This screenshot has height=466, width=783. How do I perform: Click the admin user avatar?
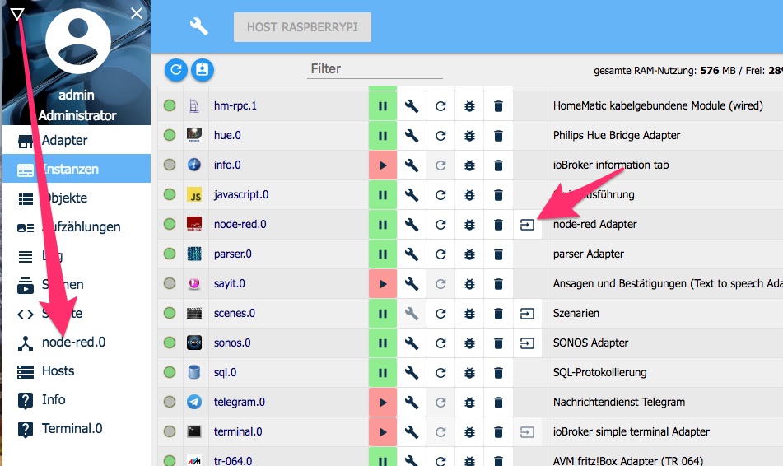(78, 41)
